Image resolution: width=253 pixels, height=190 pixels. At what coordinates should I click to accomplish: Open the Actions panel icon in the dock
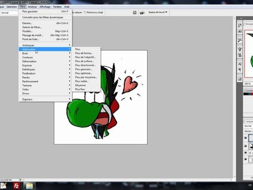click(x=240, y=31)
